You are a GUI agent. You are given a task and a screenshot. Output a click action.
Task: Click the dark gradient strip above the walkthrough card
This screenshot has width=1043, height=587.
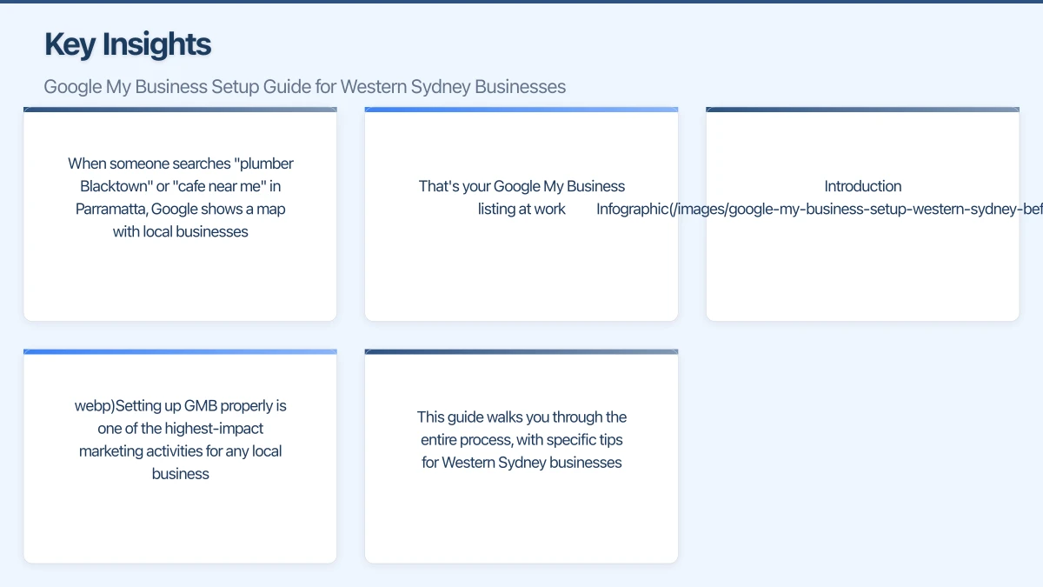coord(521,351)
